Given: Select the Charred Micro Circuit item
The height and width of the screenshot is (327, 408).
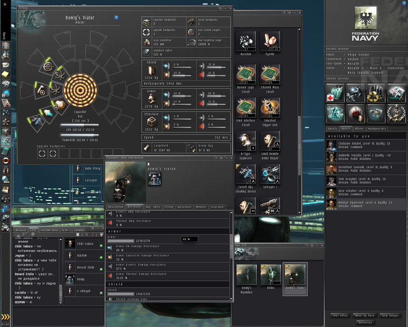Looking at the screenshot, I should (x=270, y=74).
